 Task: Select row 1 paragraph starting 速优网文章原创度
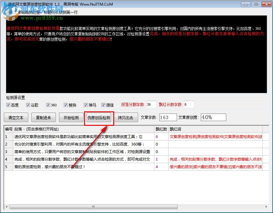pyautogui.click(x=83, y=136)
